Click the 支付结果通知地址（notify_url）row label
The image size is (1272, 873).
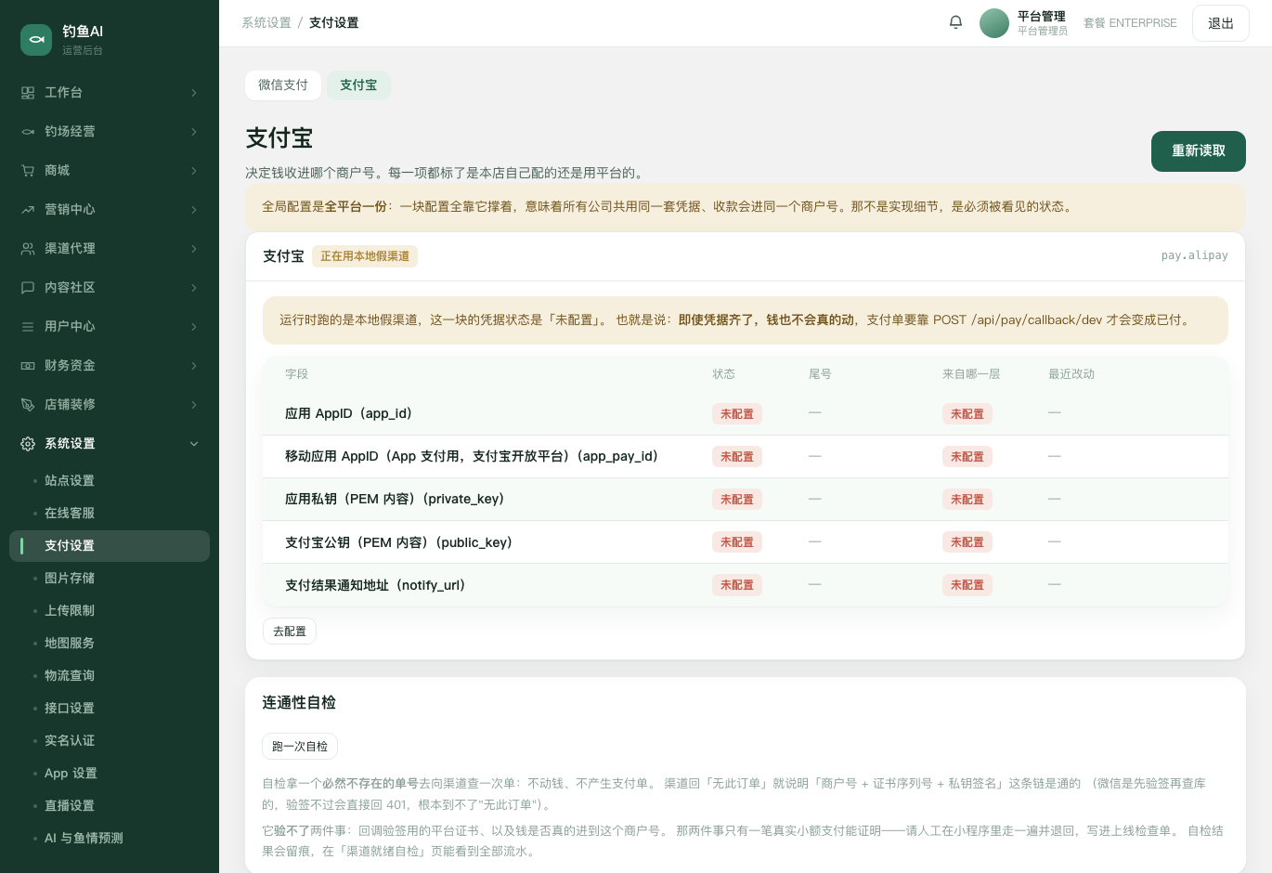[x=375, y=586]
